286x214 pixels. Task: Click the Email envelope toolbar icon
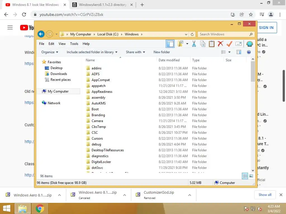pyautogui.click(x=239, y=44)
